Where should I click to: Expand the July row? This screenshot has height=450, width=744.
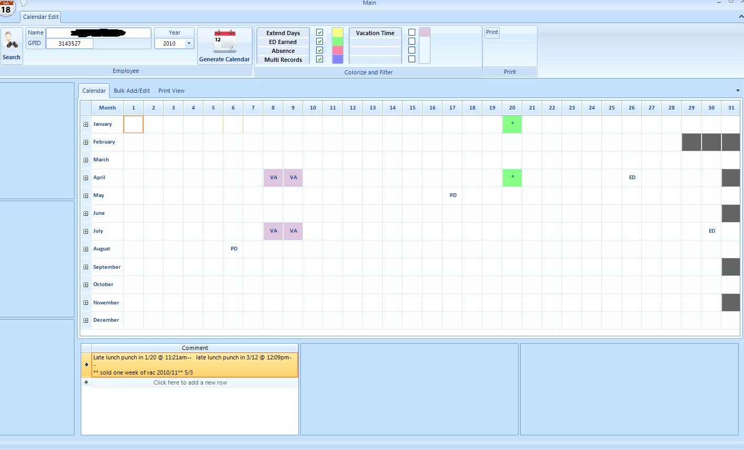point(86,232)
